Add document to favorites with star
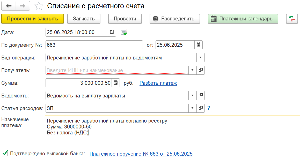The image size is (300, 160). pos(39,6)
